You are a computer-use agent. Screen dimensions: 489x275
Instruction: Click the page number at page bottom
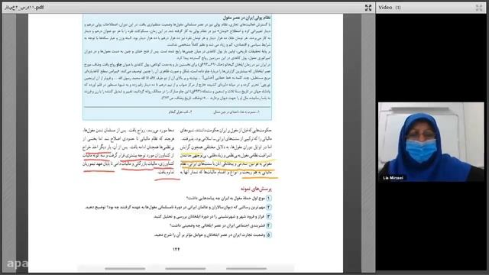(x=176, y=249)
